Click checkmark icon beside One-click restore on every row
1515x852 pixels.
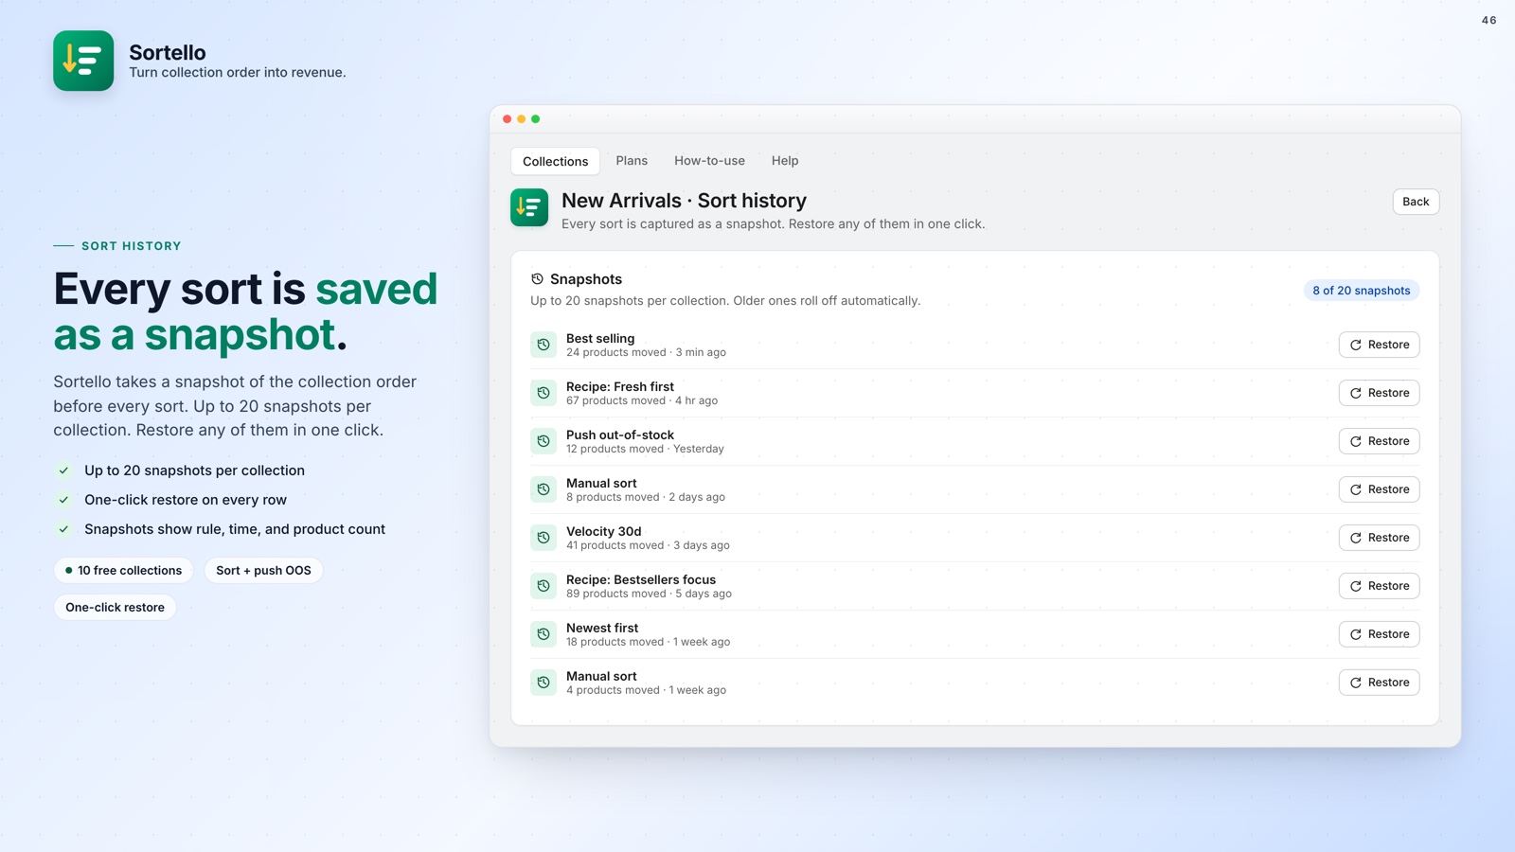(x=63, y=500)
